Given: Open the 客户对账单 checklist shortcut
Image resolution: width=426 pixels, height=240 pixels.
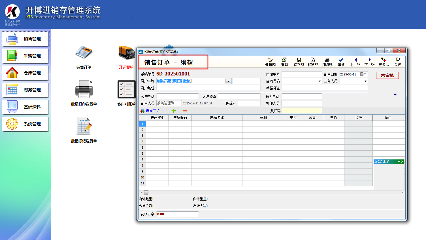Looking at the screenshot, I should click(126, 93).
